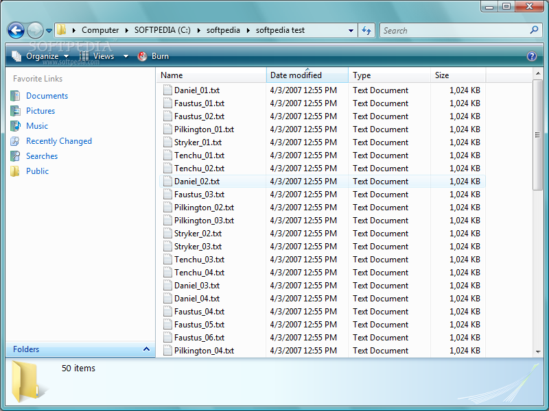
Task: Click the Refresh button beside address bar
Action: [x=366, y=30]
